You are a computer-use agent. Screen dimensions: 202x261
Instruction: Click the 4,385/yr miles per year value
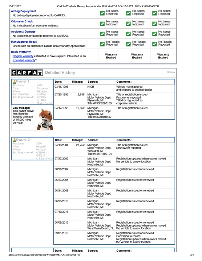(x=41, y=94)
